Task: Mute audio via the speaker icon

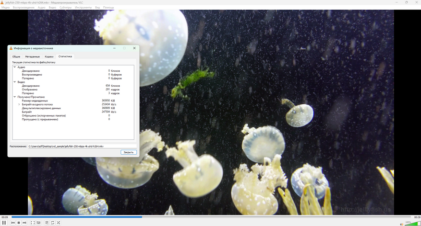Action: click(401, 224)
